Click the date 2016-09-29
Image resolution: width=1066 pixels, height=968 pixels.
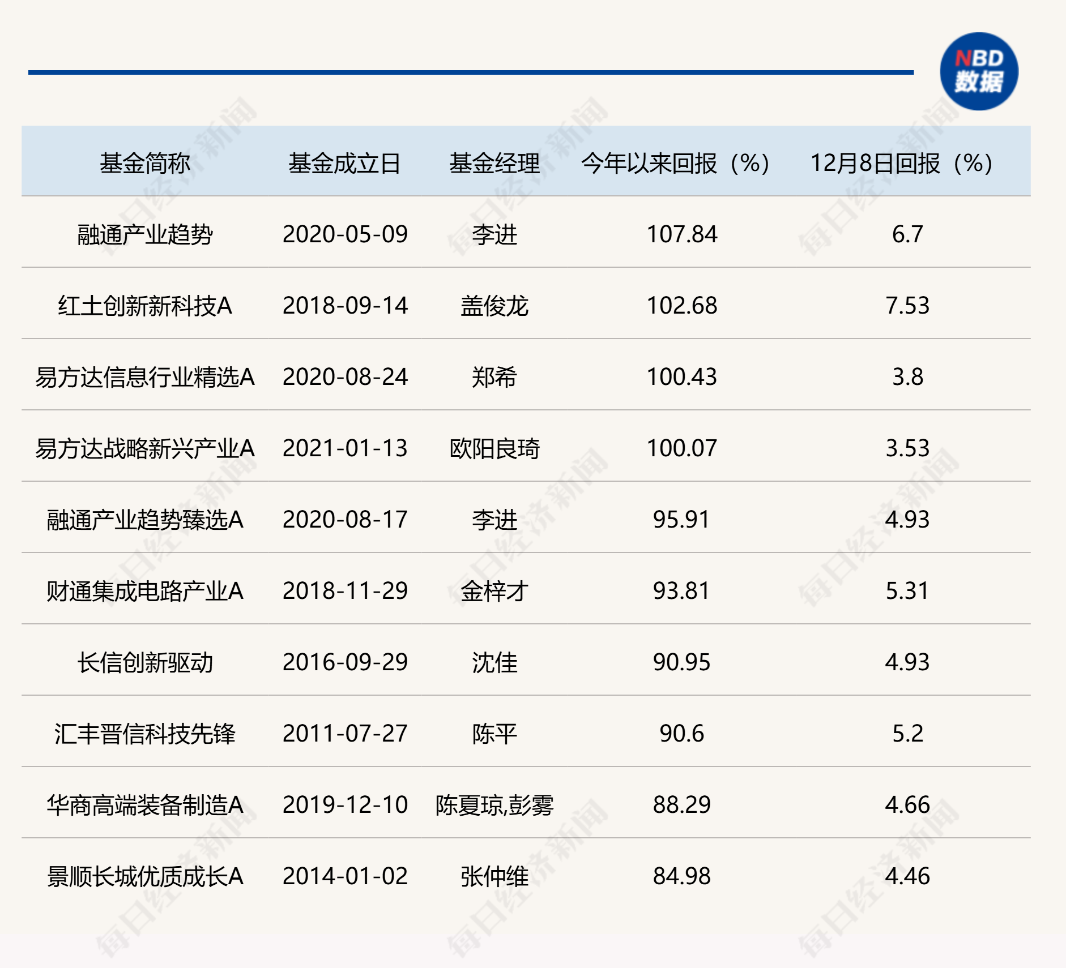pyautogui.click(x=345, y=662)
